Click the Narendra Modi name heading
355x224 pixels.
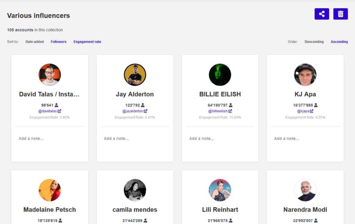[305, 210]
